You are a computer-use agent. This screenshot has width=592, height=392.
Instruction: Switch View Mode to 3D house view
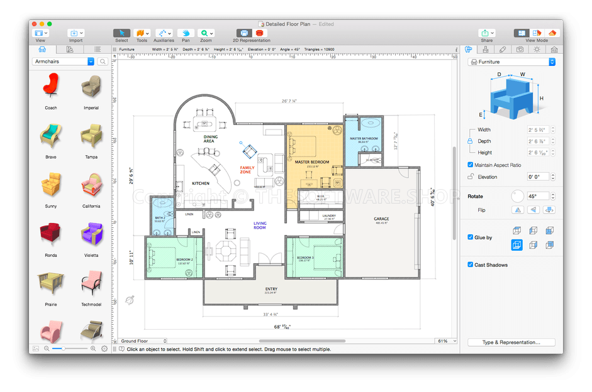click(552, 33)
